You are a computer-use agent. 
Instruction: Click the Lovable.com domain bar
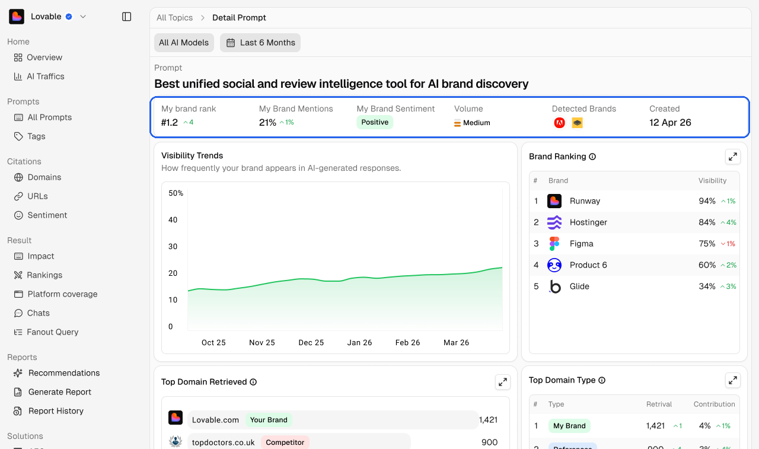coord(333,420)
